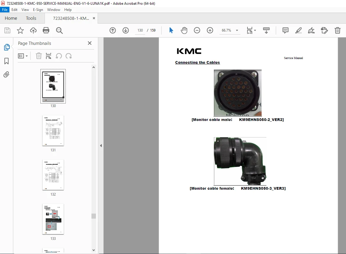Click the insert pages icon in thumbnails
Image resolution: width=346 pixels, height=254 pixels.
coord(49,56)
